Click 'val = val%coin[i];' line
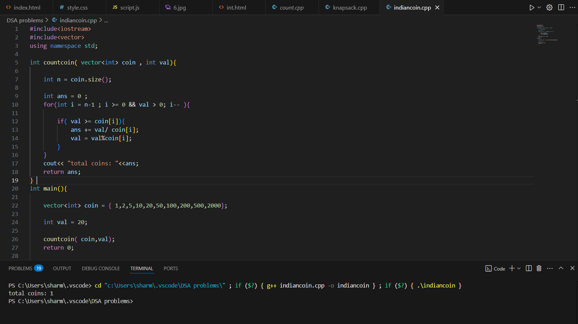The image size is (578, 324). pos(101,138)
